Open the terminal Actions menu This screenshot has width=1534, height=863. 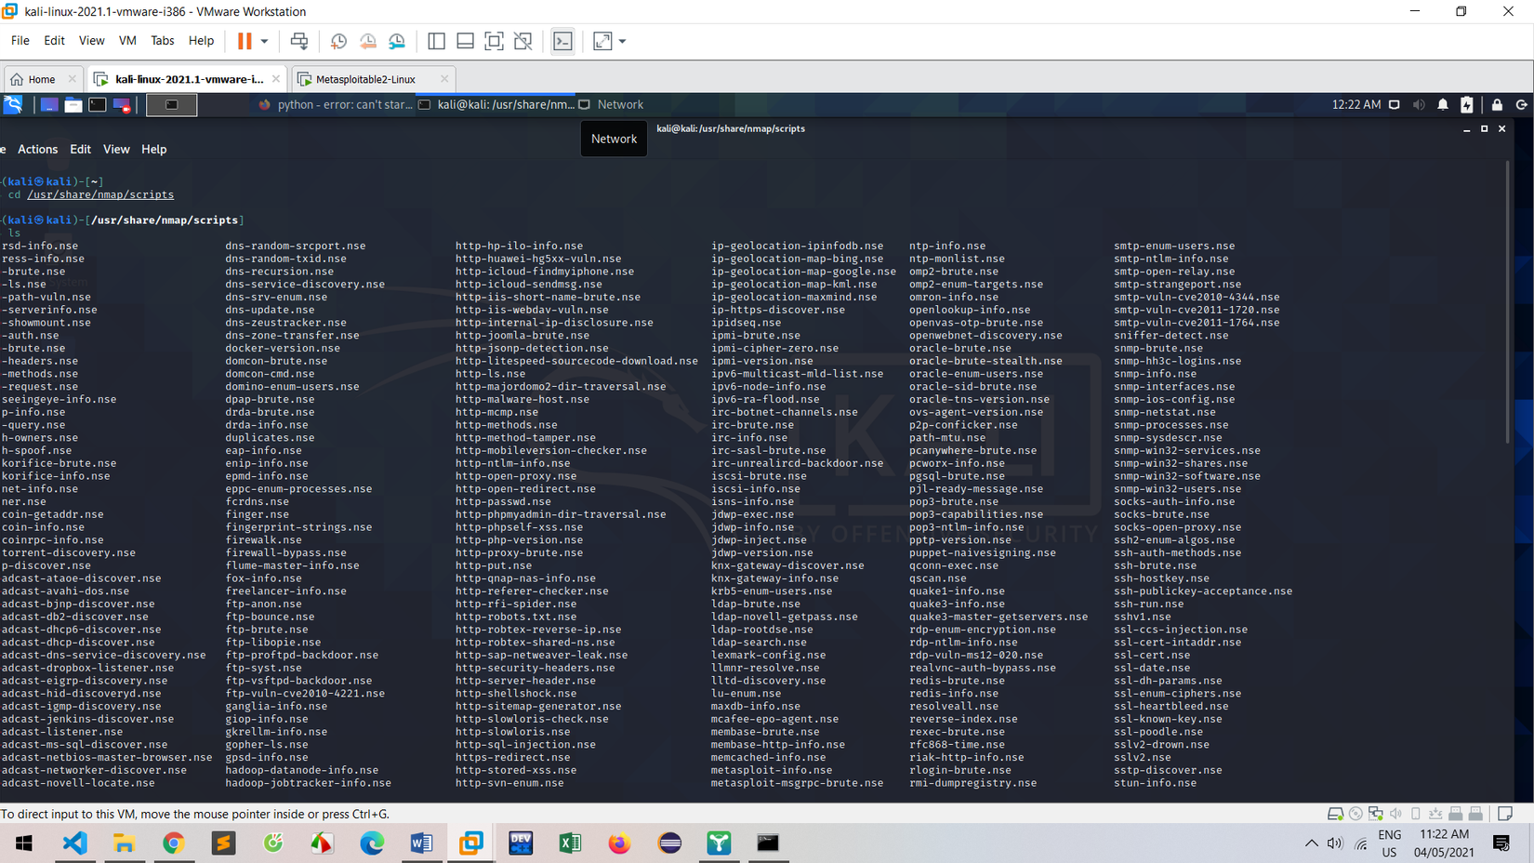click(37, 149)
